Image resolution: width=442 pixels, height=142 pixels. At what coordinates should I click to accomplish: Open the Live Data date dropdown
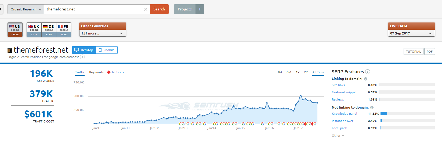[x=411, y=33]
